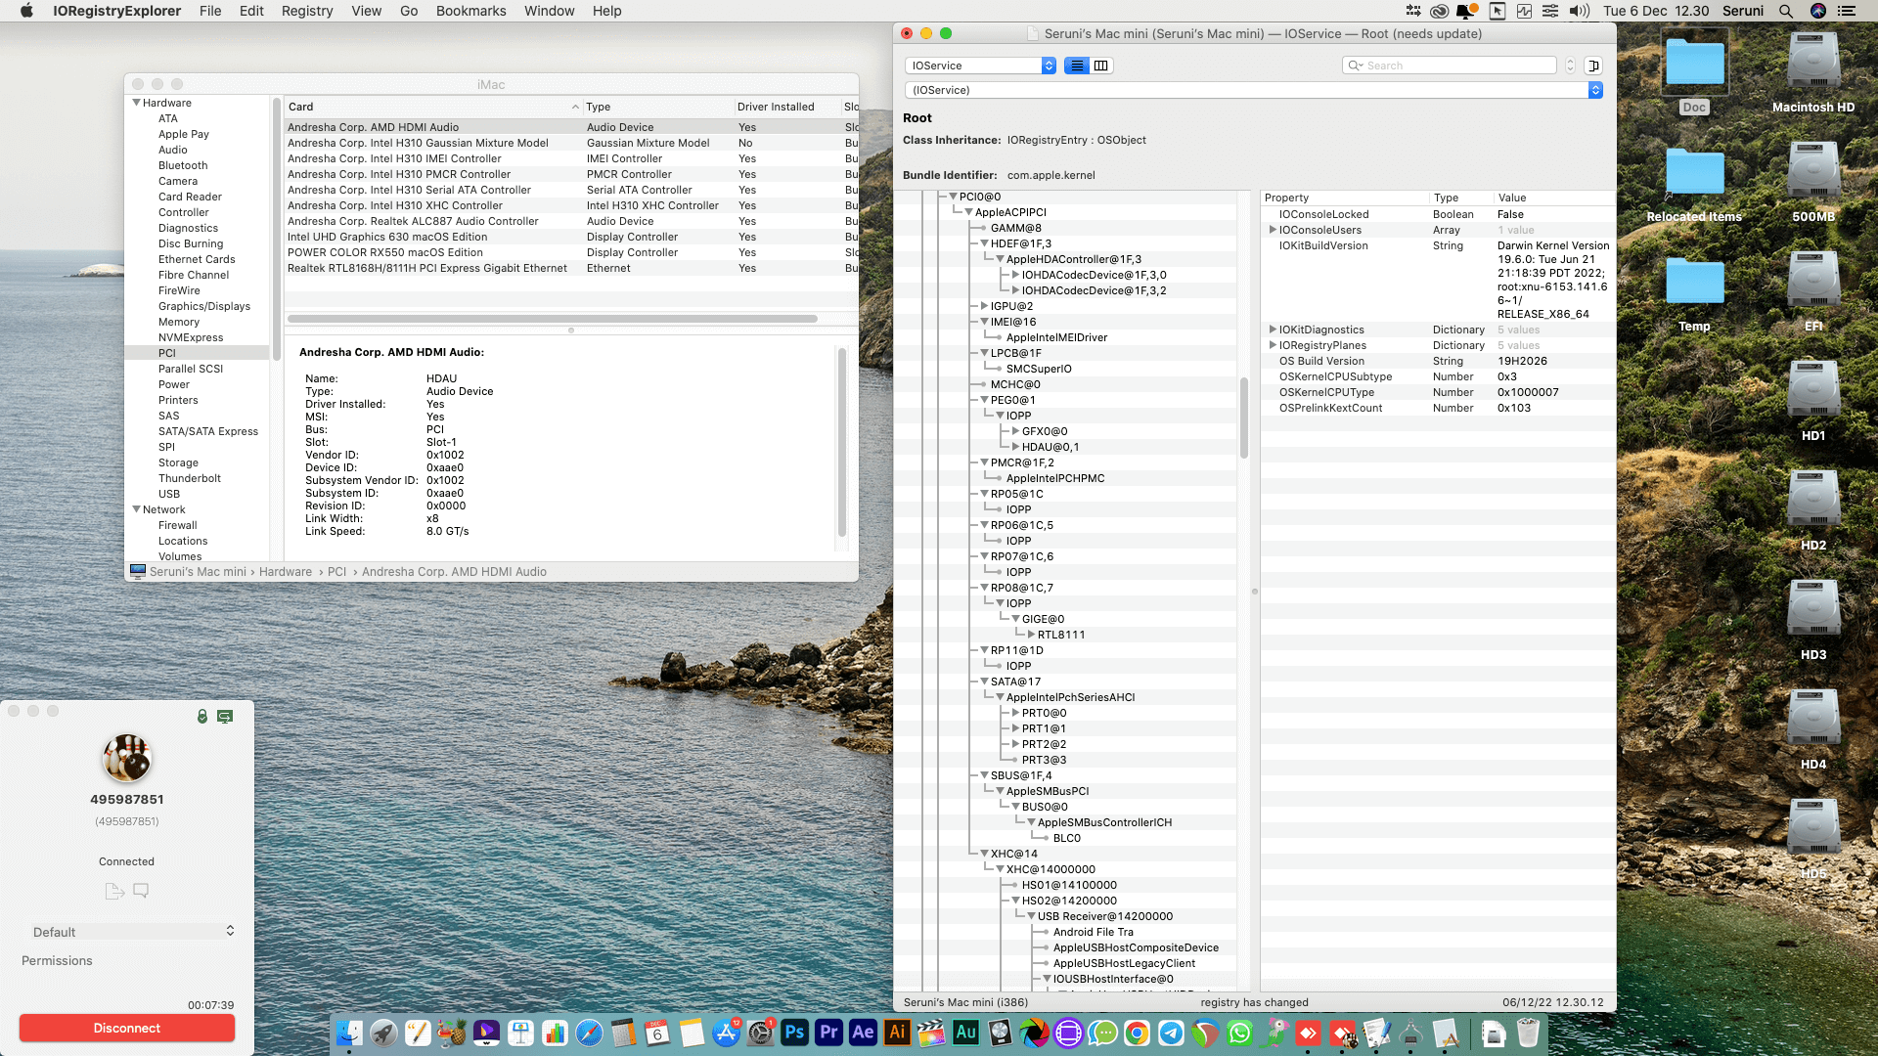The width and height of the screenshot is (1878, 1056).
Task: Click the green encrypted lock icon
Action: [x=202, y=717]
